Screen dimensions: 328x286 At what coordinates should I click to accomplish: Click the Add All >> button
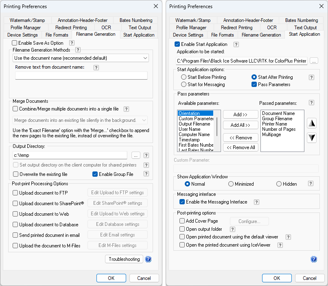pyautogui.click(x=240, y=125)
